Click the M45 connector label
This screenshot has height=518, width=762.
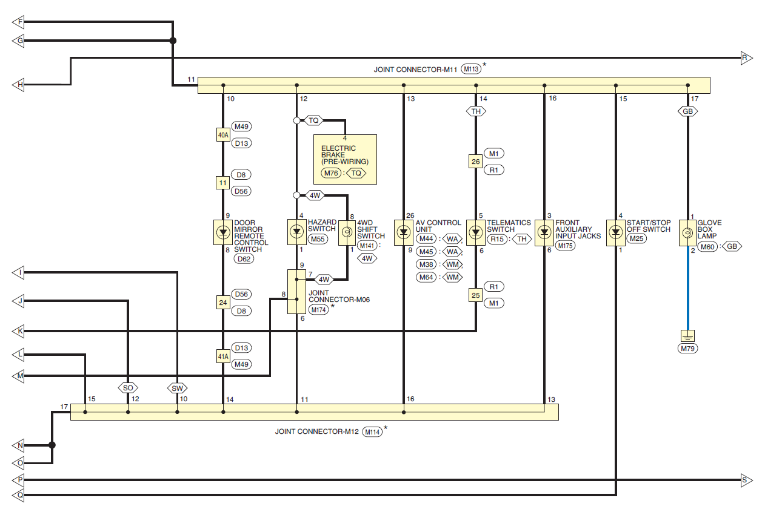(x=426, y=252)
